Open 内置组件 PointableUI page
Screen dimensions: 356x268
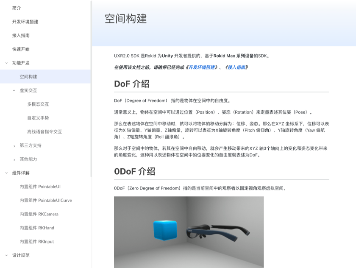(x=40, y=187)
